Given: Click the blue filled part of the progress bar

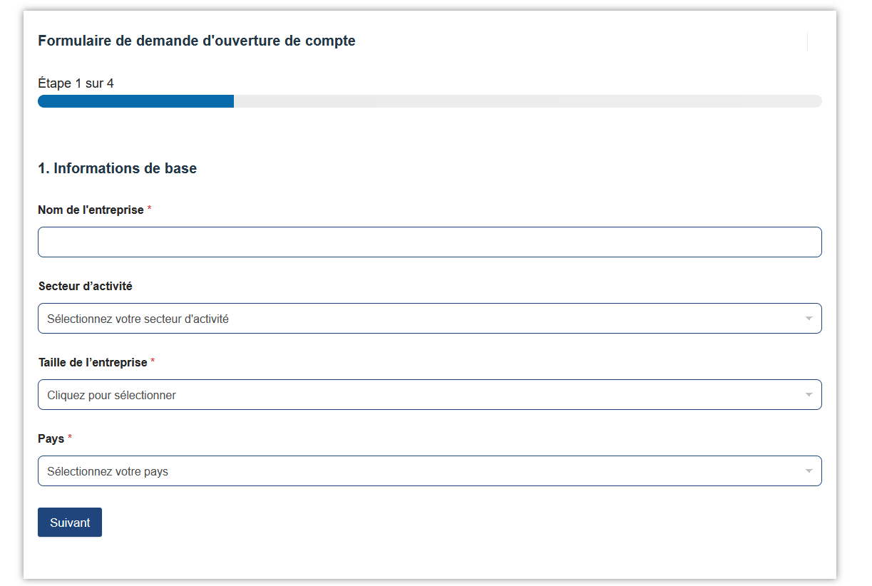Looking at the screenshot, I should (x=135, y=101).
